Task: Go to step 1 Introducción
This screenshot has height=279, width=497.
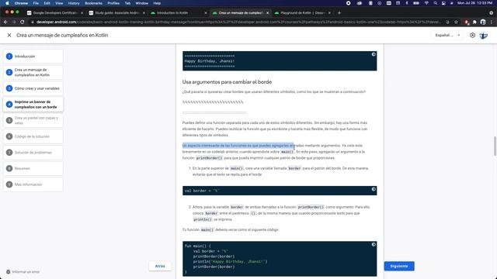Action: coord(33,57)
